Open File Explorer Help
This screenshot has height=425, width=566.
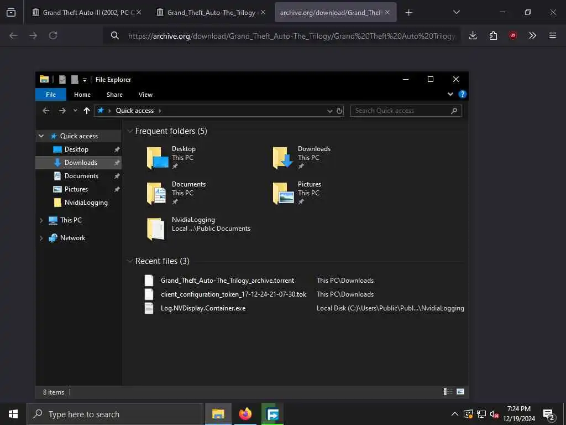coord(462,94)
